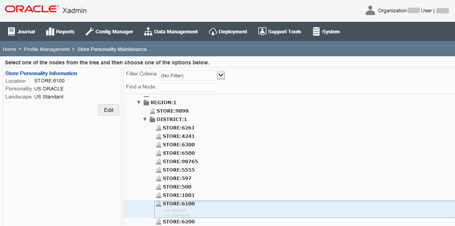Viewport: 455px width, 226px height.
Task: Click the DISTRICT:1 folder icon
Action: click(152, 119)
